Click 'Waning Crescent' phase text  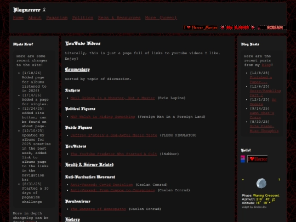pyautogui.click(x=266, y=196)
